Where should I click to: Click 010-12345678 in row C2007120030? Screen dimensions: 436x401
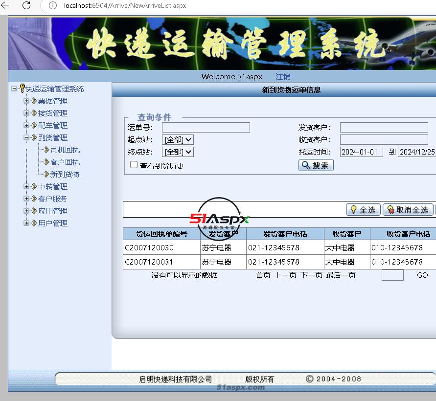[397, 247]
